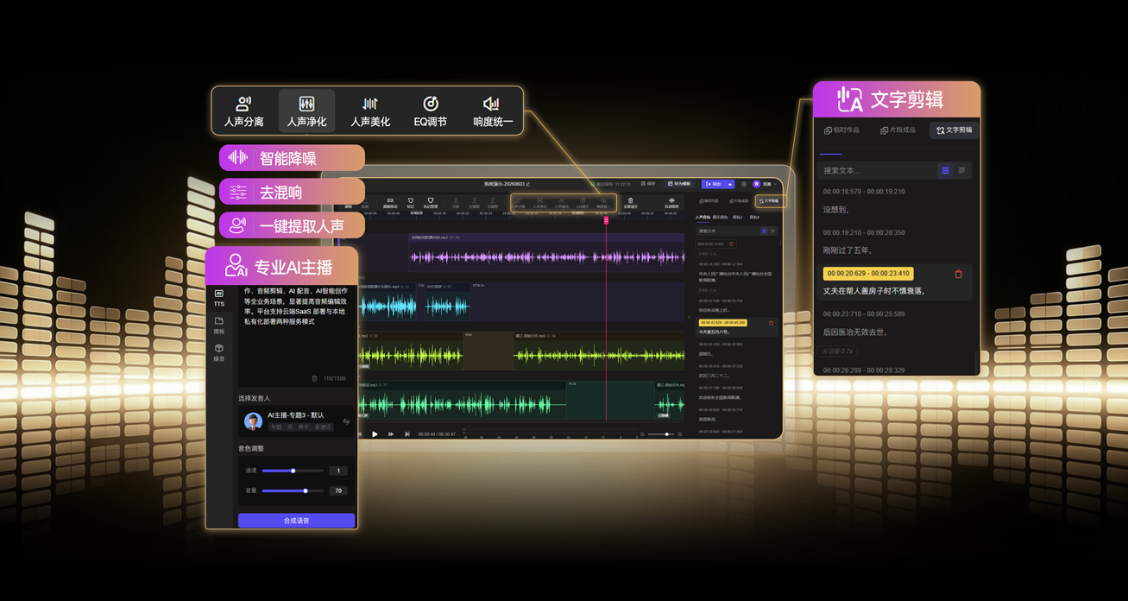This screenshot has height=601, width=1128.
Task: Select the transcript line 后因医治无效去世,
Action: click(x=854, y=332)
